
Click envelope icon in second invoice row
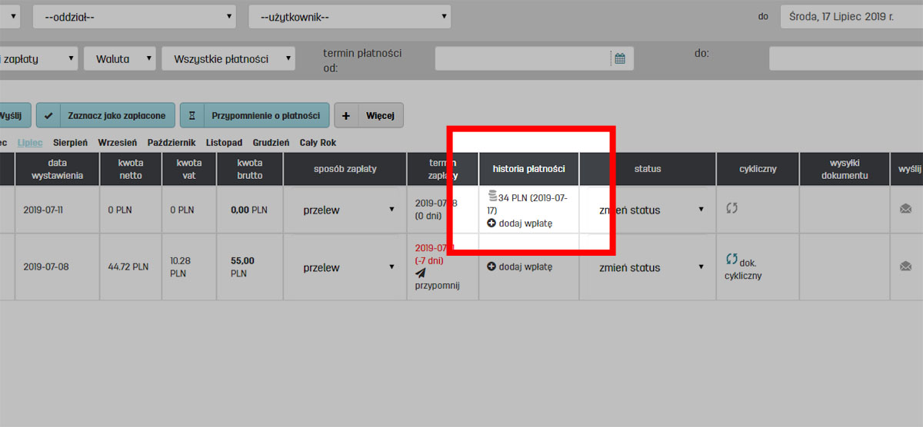pos(905,266)
